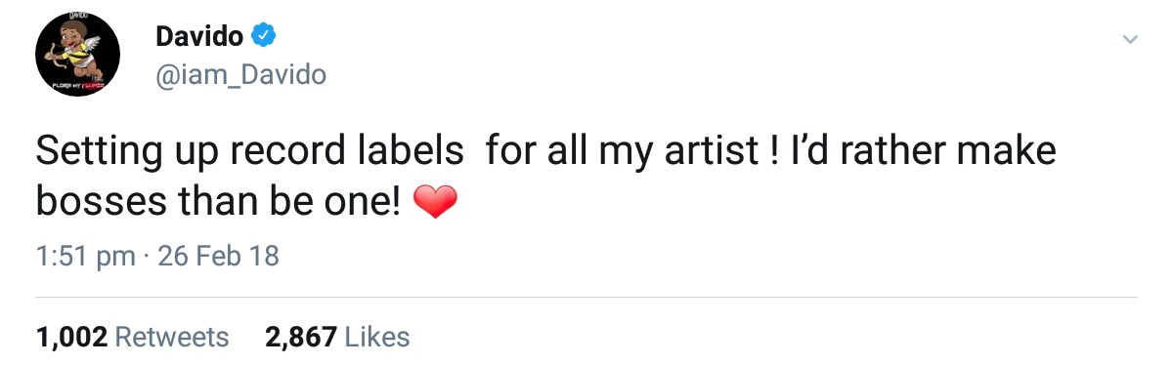View the 1,002 Retweets list
The height and width of the screenshot is (365, 1173).
pos(132,338)
